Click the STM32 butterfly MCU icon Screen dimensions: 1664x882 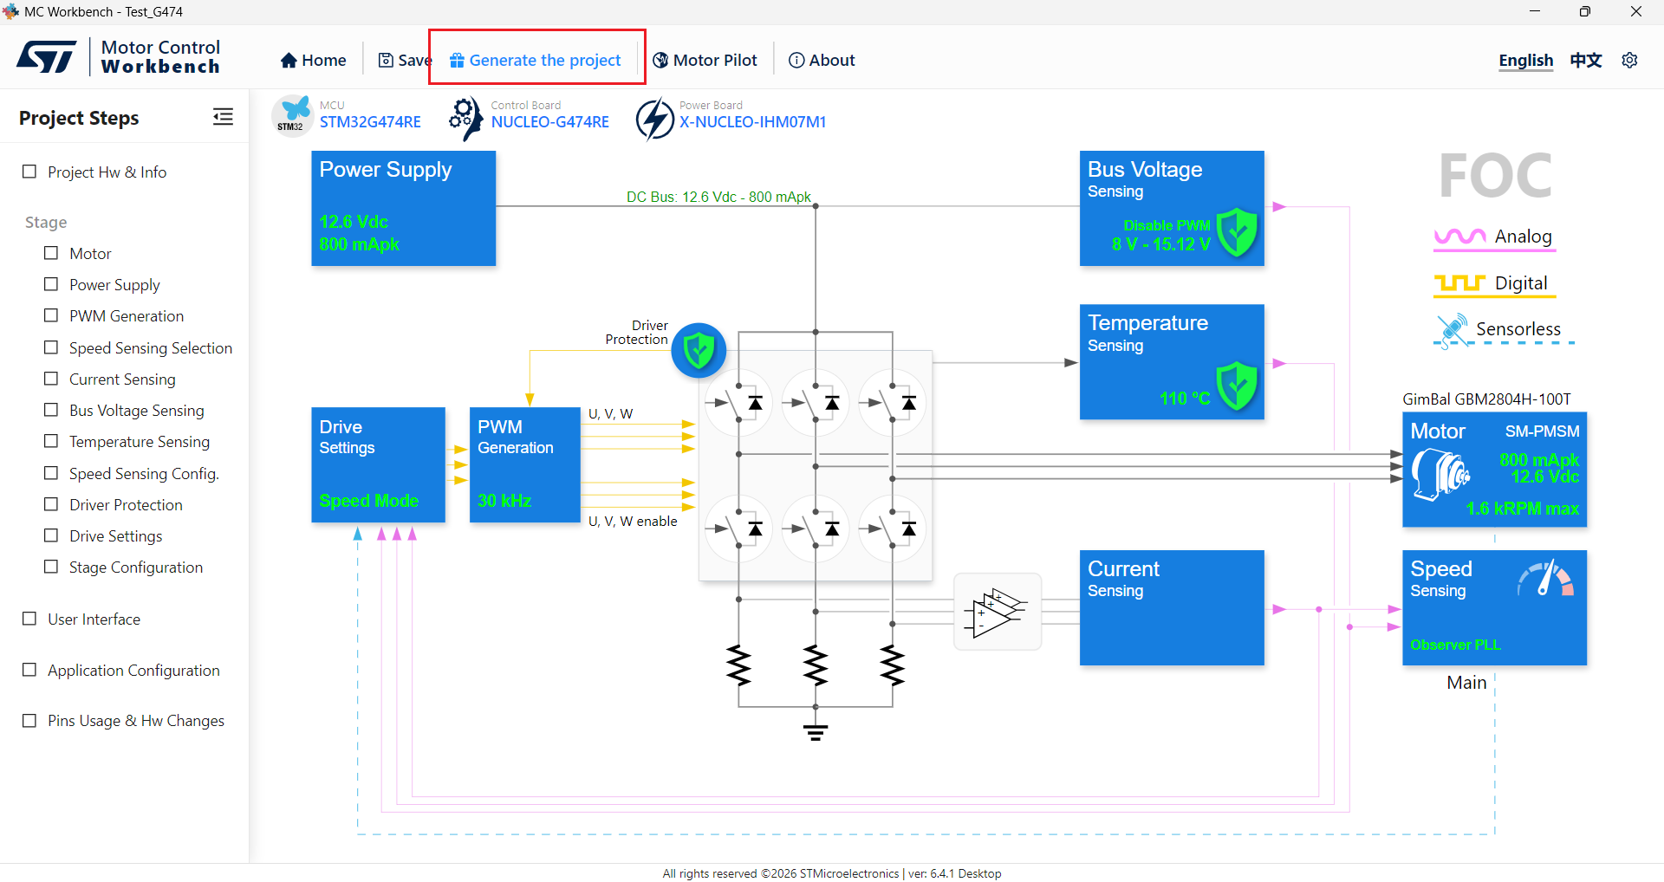pyautogui.click(x=292, y=114)
